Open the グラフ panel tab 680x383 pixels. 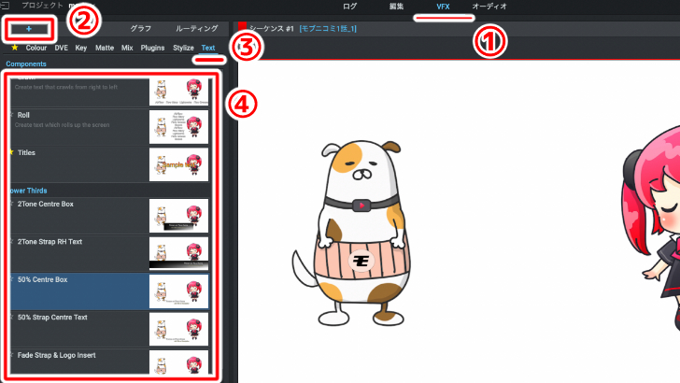pos(140,29)
